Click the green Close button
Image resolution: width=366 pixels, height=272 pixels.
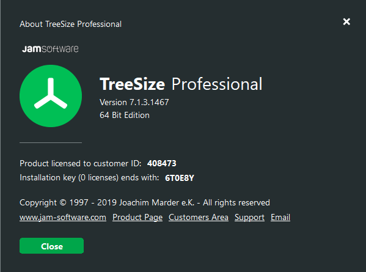point(51,246)
